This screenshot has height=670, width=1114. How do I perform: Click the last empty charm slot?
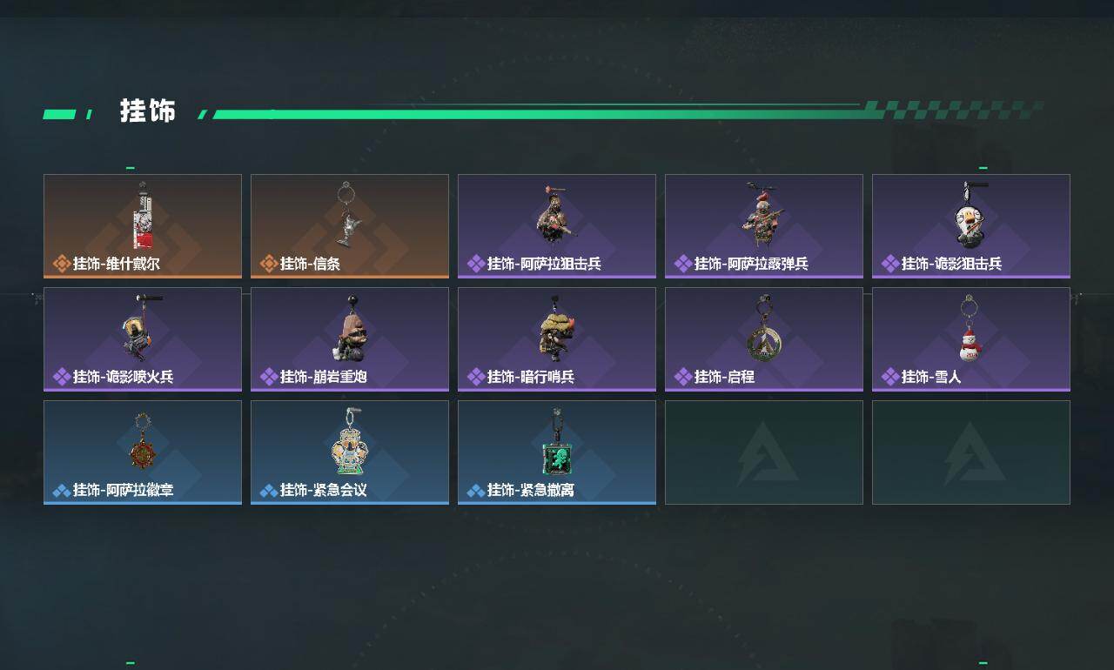(971, 452)
